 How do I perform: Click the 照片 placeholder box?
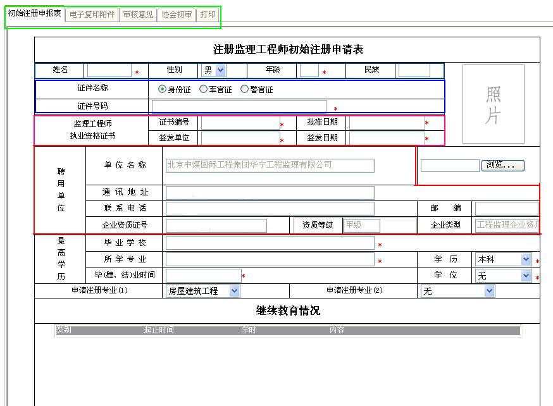[494, 104]
